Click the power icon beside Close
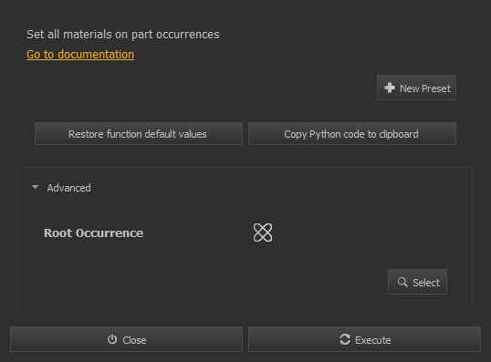This screenshot has width=491, height=362. (x=112, y=339)
